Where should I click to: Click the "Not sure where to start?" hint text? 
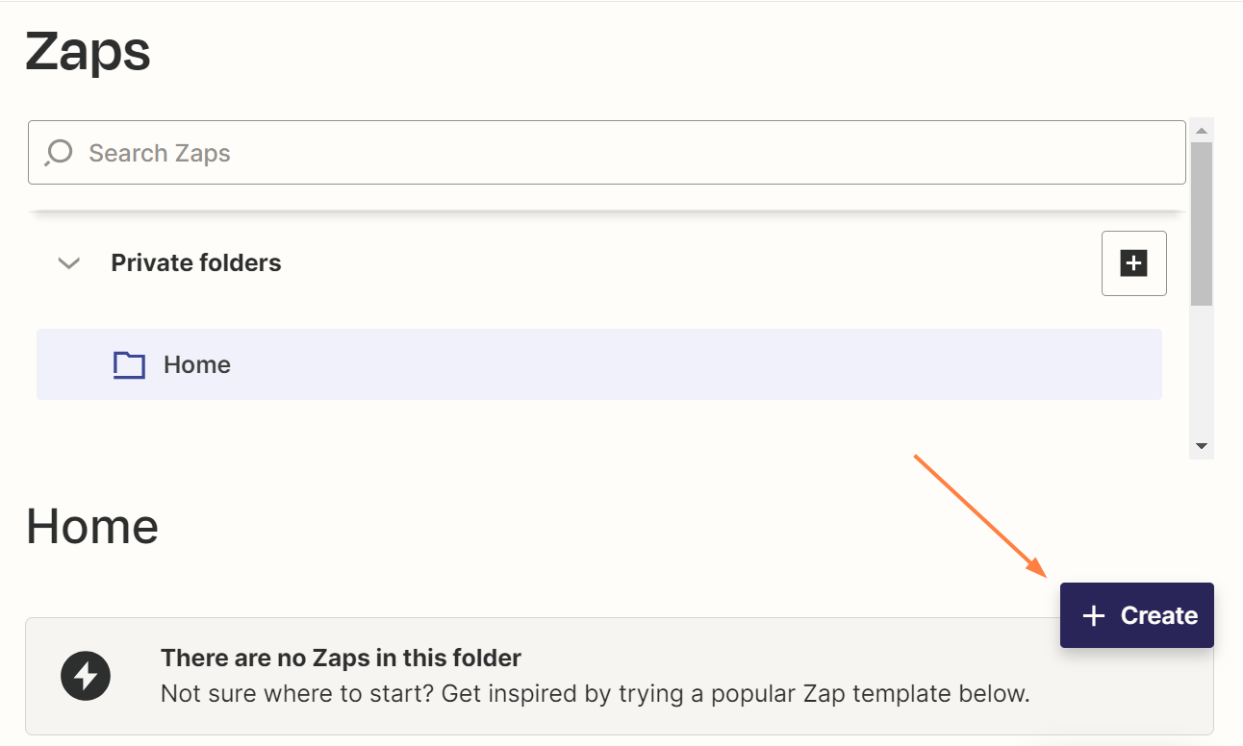coord(595,694)
